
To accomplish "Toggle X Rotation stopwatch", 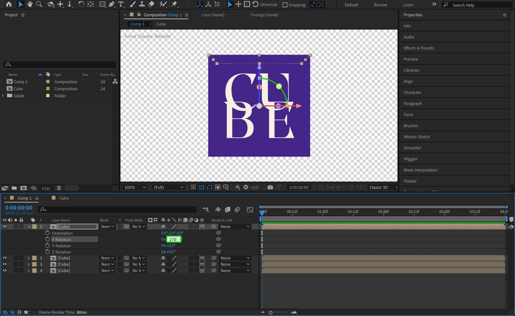I will (x=48, y=239).
